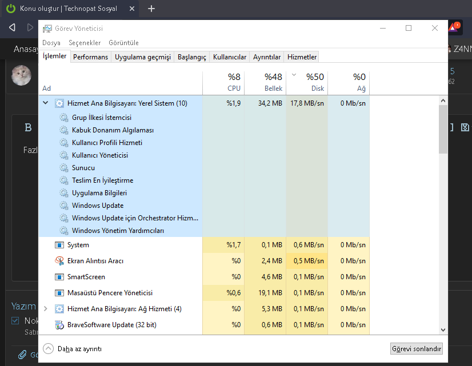Click the Windows Update service gear icon
Image resolution: width=472 pixels, height=366 pixels.
tap(63, 206)
